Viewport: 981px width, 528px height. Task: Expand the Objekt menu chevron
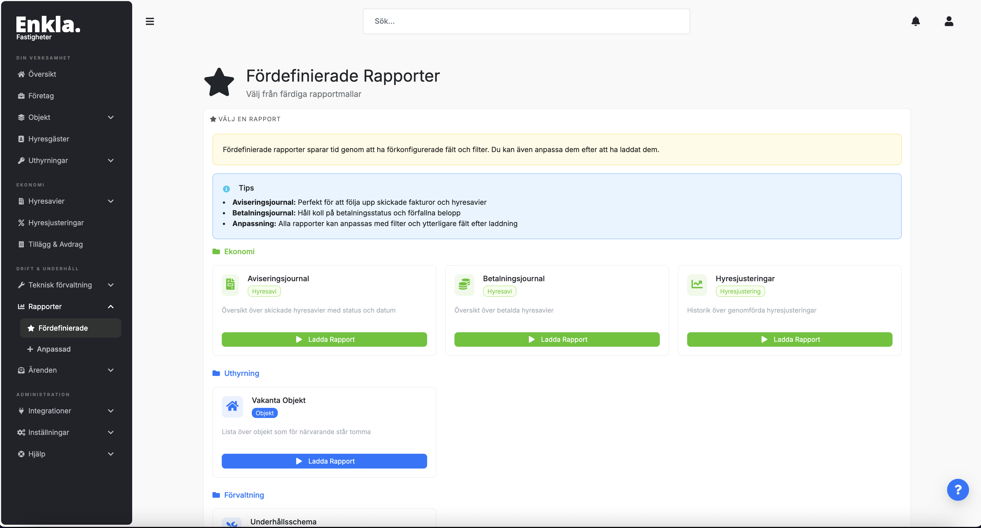click(x=111, y=117)
